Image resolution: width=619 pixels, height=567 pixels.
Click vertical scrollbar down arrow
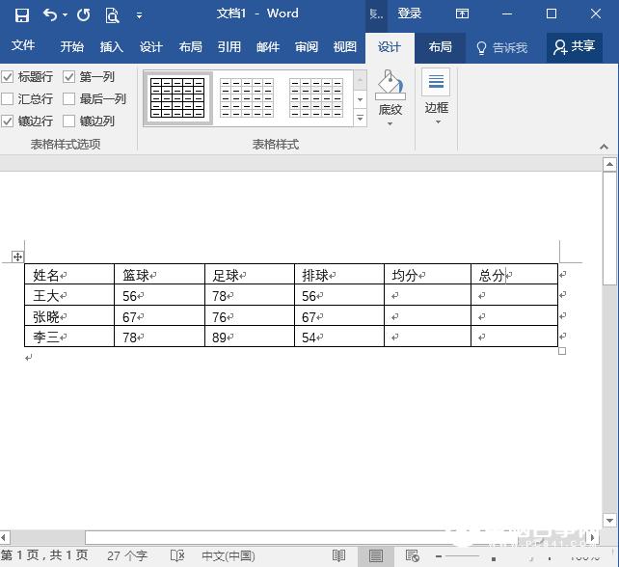(609, 521)
